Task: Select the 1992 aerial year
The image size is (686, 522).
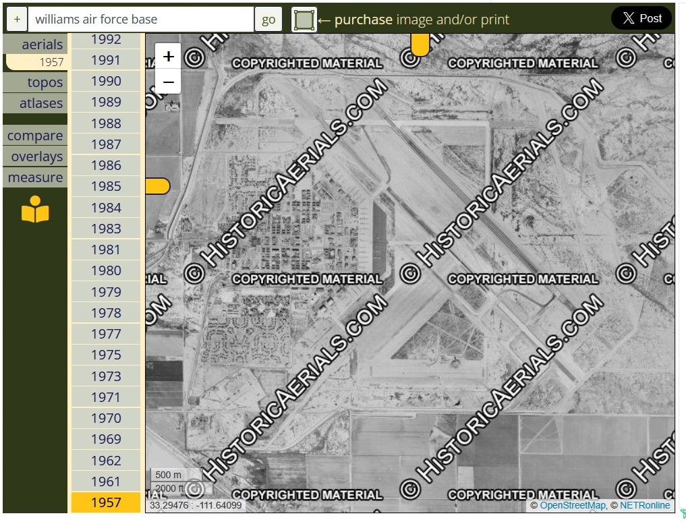Action: [x=106, y=40]
